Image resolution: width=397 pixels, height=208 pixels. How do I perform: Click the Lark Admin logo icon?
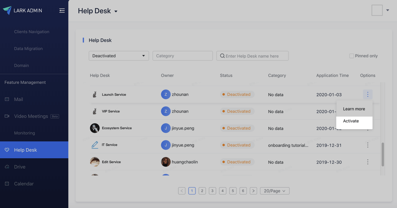pyautogui.click(x=7, y=10)
